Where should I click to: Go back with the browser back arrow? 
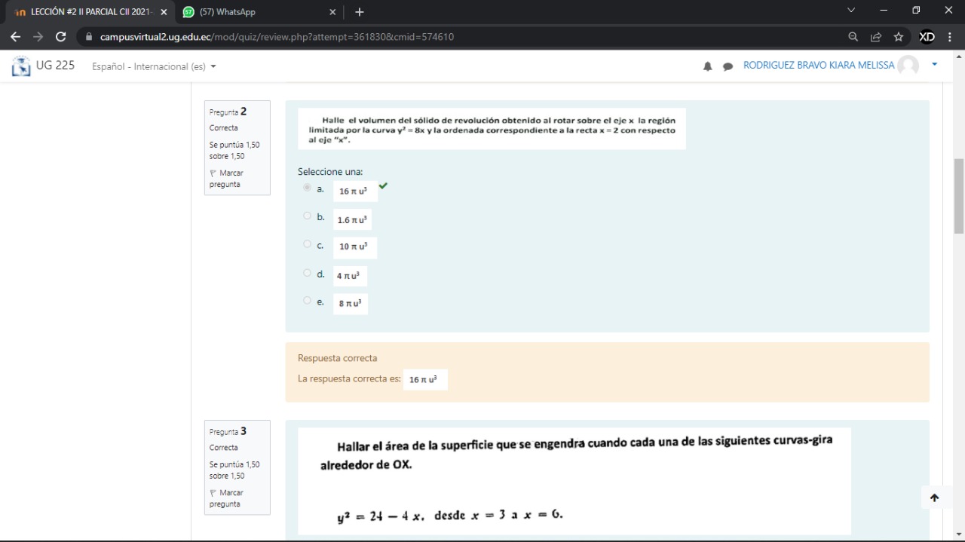pyautogui.click(x=15, y=36)
